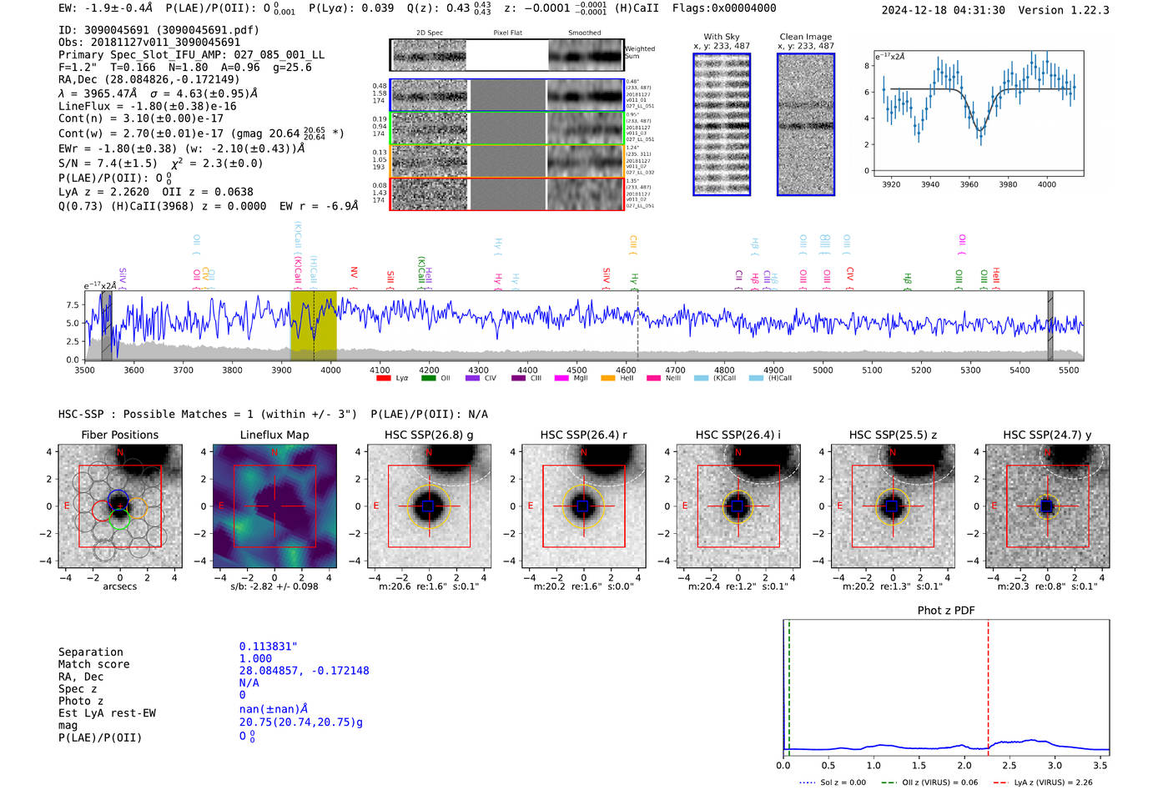Open the HSC SSP r-band cutout image

583,506
